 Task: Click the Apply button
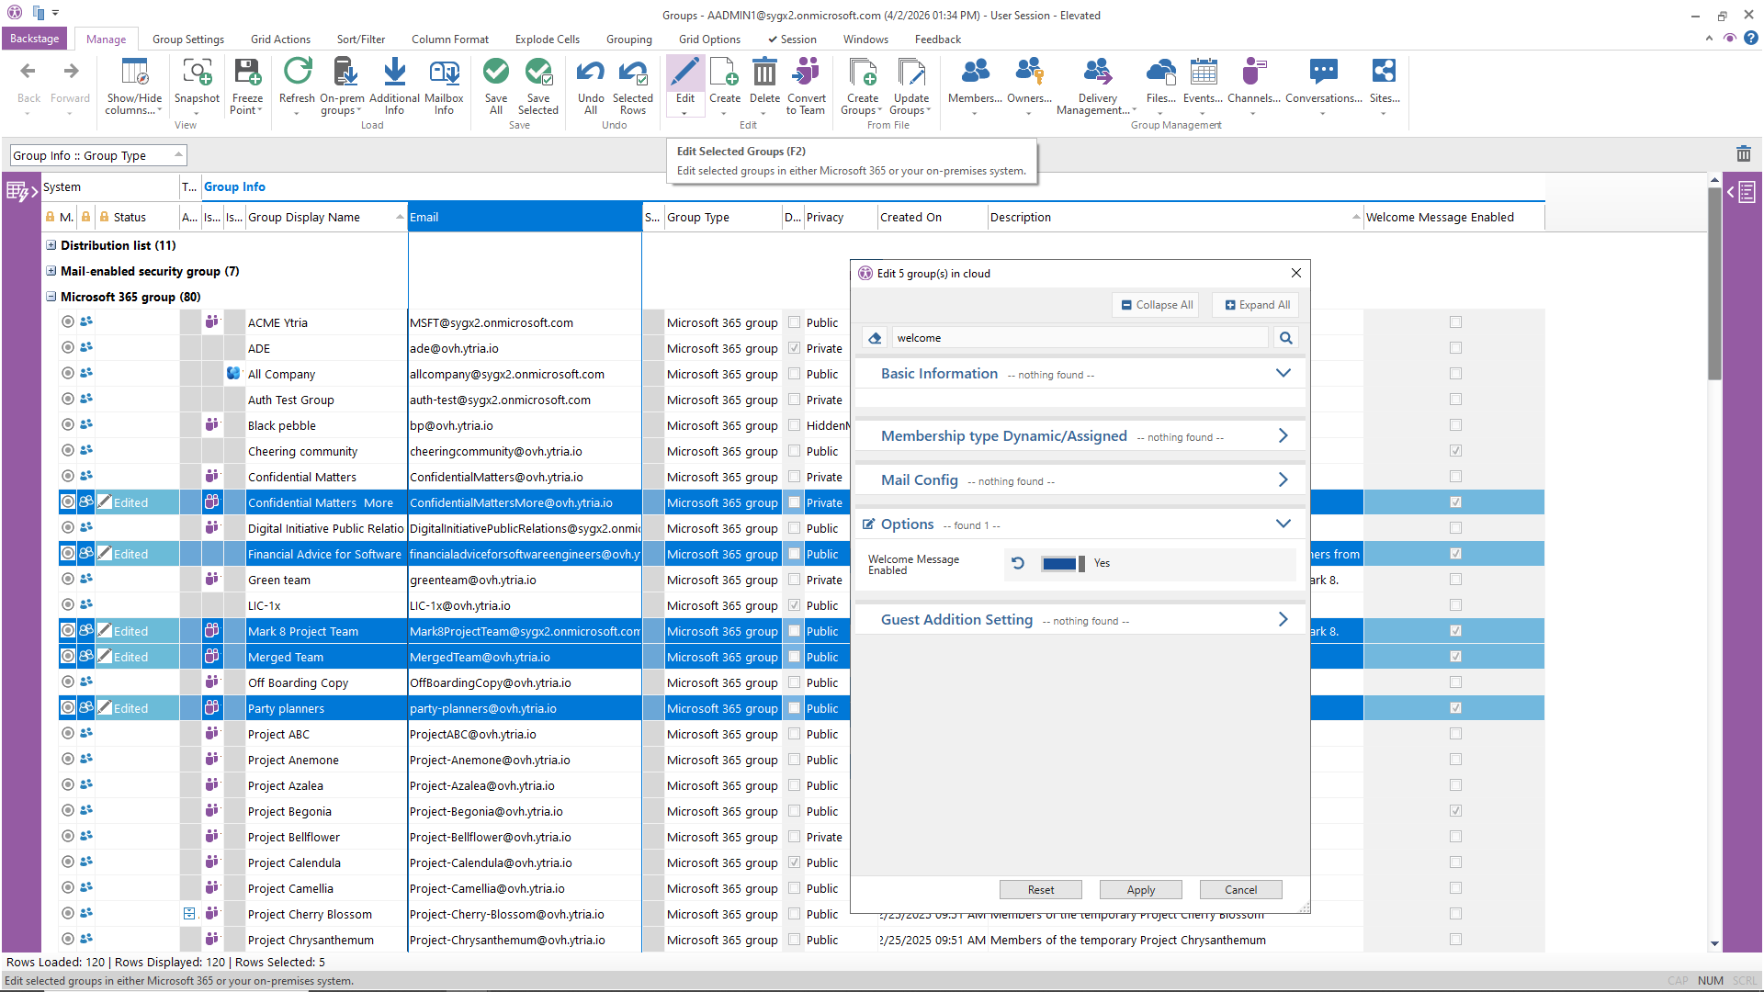[x=1140, y=890]
